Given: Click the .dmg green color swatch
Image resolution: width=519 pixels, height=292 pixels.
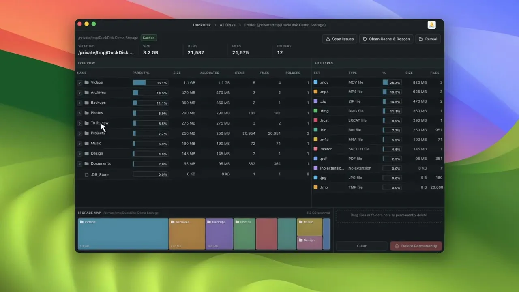Looking at the screenshot, I should click(x=315, y=111).
